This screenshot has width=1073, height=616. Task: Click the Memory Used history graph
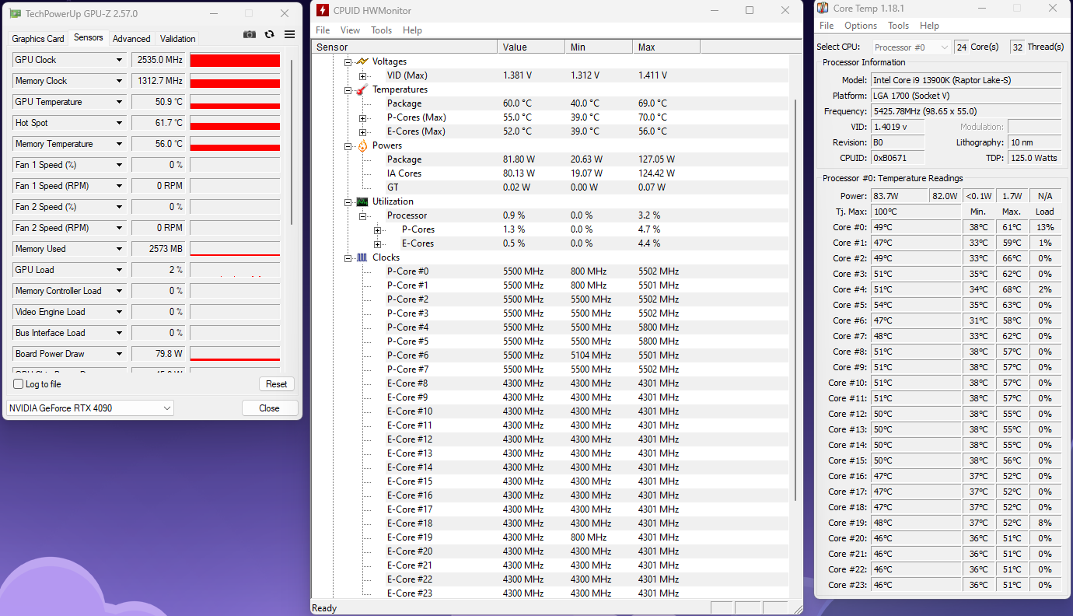click(x=235, y=249)
